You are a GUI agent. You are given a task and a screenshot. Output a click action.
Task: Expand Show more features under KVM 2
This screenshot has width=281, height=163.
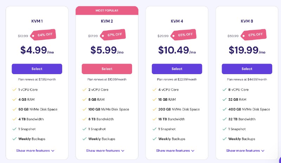click(105, 151)
